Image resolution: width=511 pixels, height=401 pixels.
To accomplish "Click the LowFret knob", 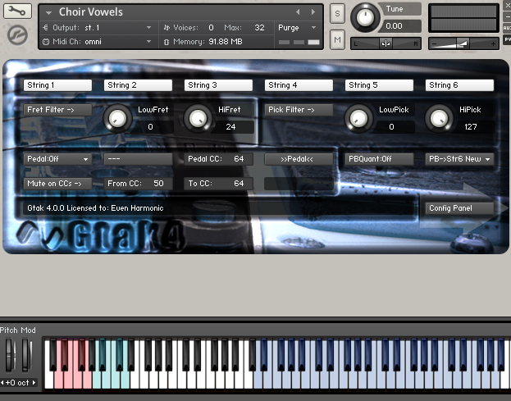I will [x=118, y=118].
